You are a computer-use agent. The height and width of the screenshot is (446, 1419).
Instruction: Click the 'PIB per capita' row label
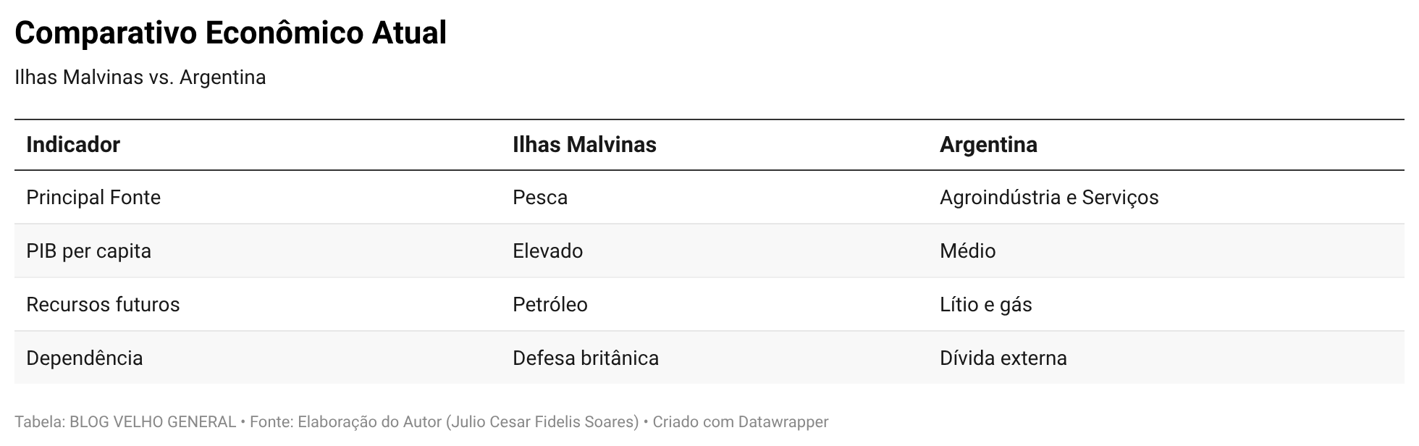pos(89,251)
